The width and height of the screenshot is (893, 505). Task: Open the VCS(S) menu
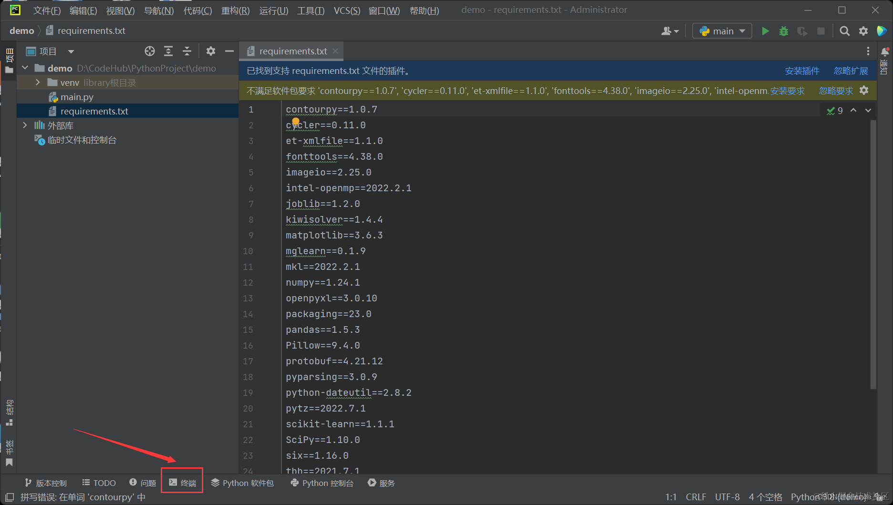point(347,10)
